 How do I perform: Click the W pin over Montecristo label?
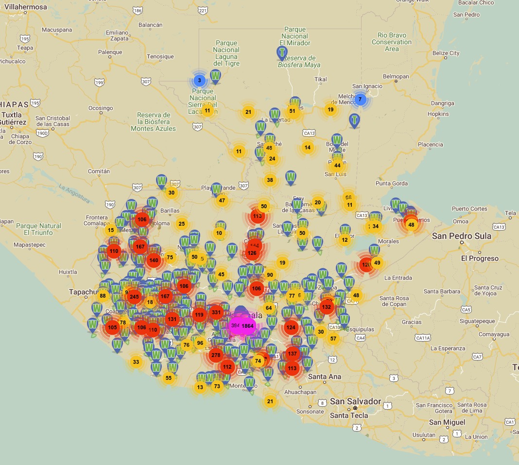(250, 384)
